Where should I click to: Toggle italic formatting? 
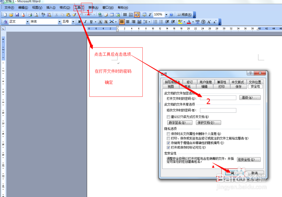[x=85, y=22]
